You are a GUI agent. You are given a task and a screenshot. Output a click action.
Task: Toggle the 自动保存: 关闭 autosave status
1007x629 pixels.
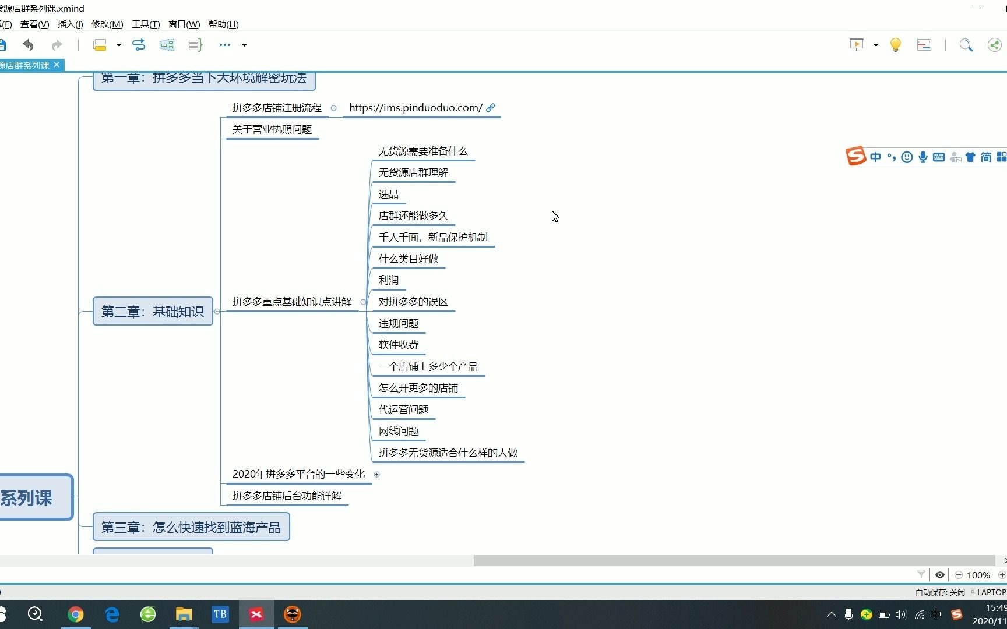pyautogui.click(x=940, y=592)
